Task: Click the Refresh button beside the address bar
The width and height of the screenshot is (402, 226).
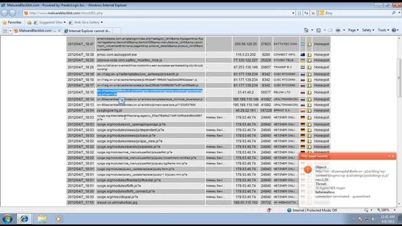Action: pos(306,13)
